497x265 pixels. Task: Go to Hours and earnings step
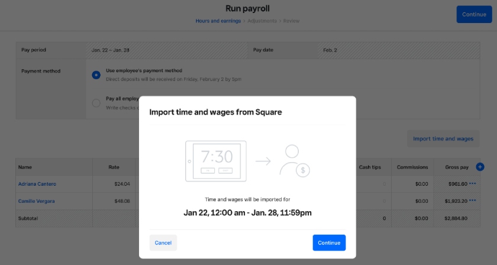coord(218,21)
